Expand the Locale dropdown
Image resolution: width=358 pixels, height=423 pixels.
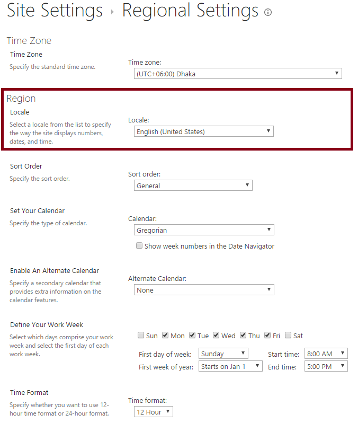(x=203, y=131)
